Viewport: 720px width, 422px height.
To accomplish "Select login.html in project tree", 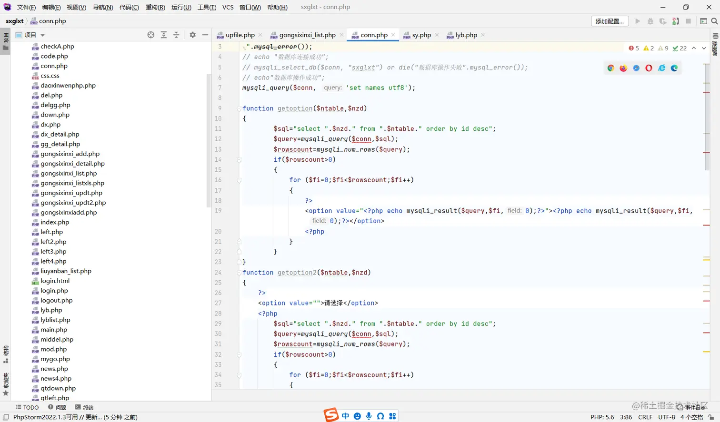I will coord(50,281).
